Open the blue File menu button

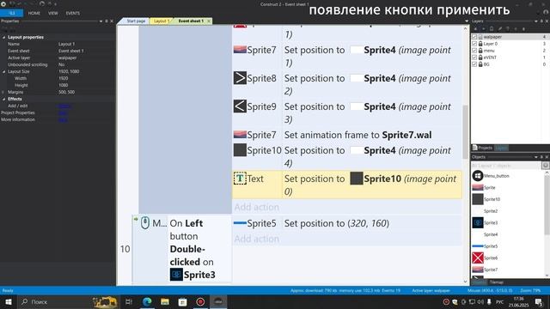coord(11,14)
